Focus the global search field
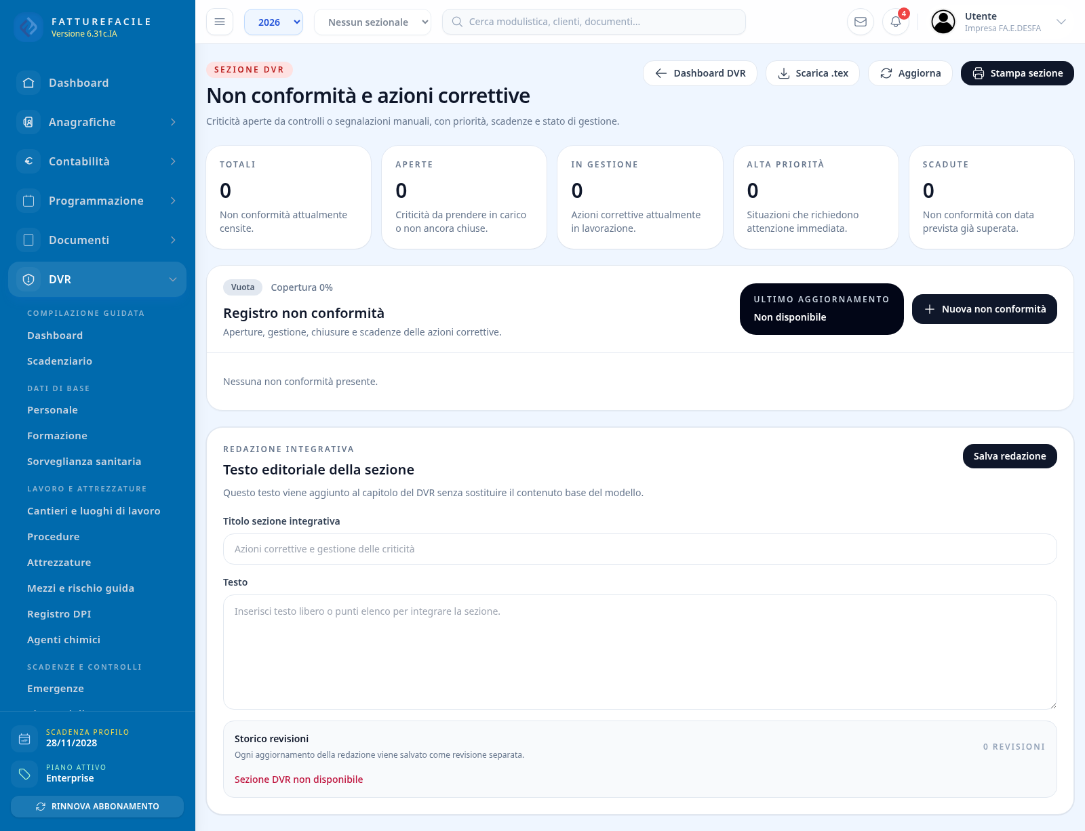This screenshot has height=831, width=1085. 594,22
